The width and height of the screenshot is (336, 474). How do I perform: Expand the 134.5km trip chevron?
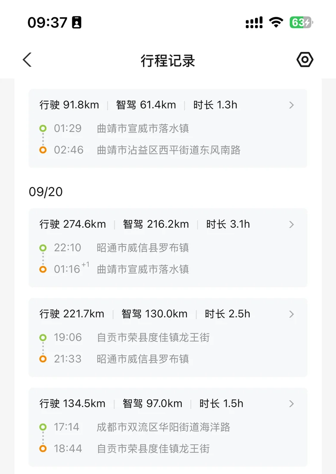[x=291, y=404]
